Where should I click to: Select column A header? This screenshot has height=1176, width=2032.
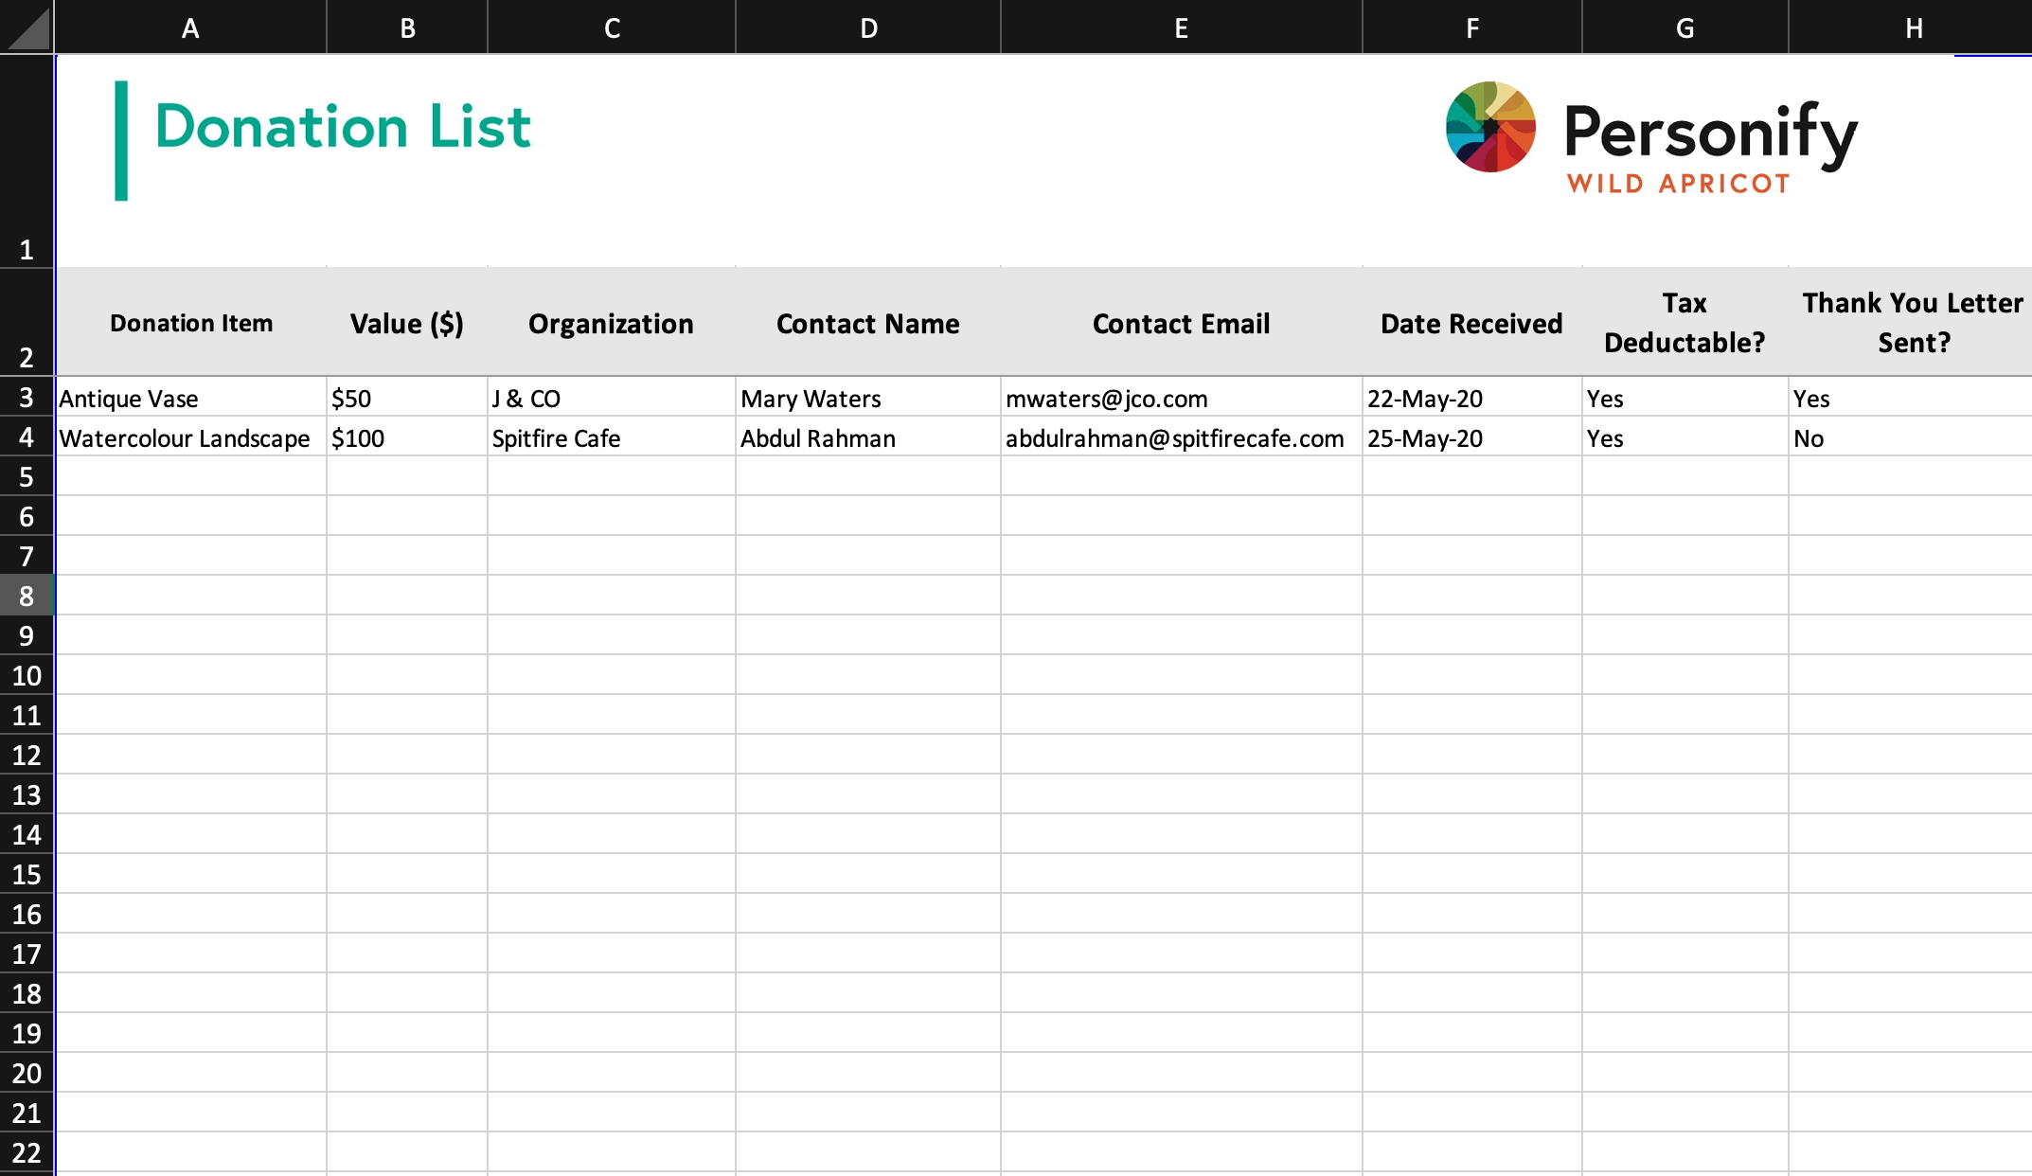(x=190, y=27)
